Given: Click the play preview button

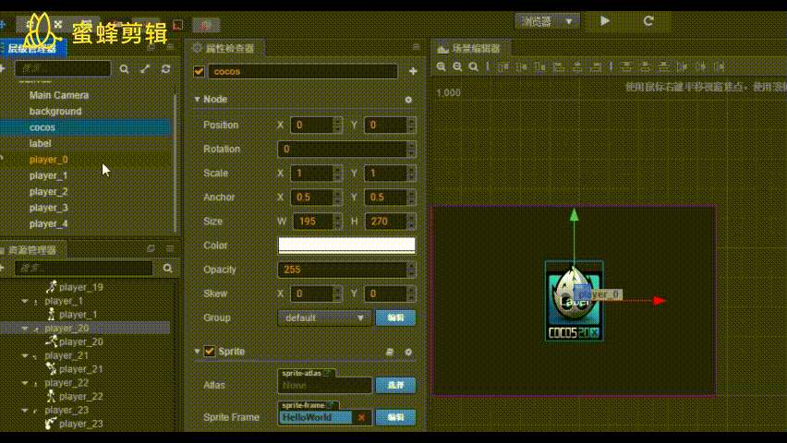Looking at the screenshot, I should tap(605, 21).
